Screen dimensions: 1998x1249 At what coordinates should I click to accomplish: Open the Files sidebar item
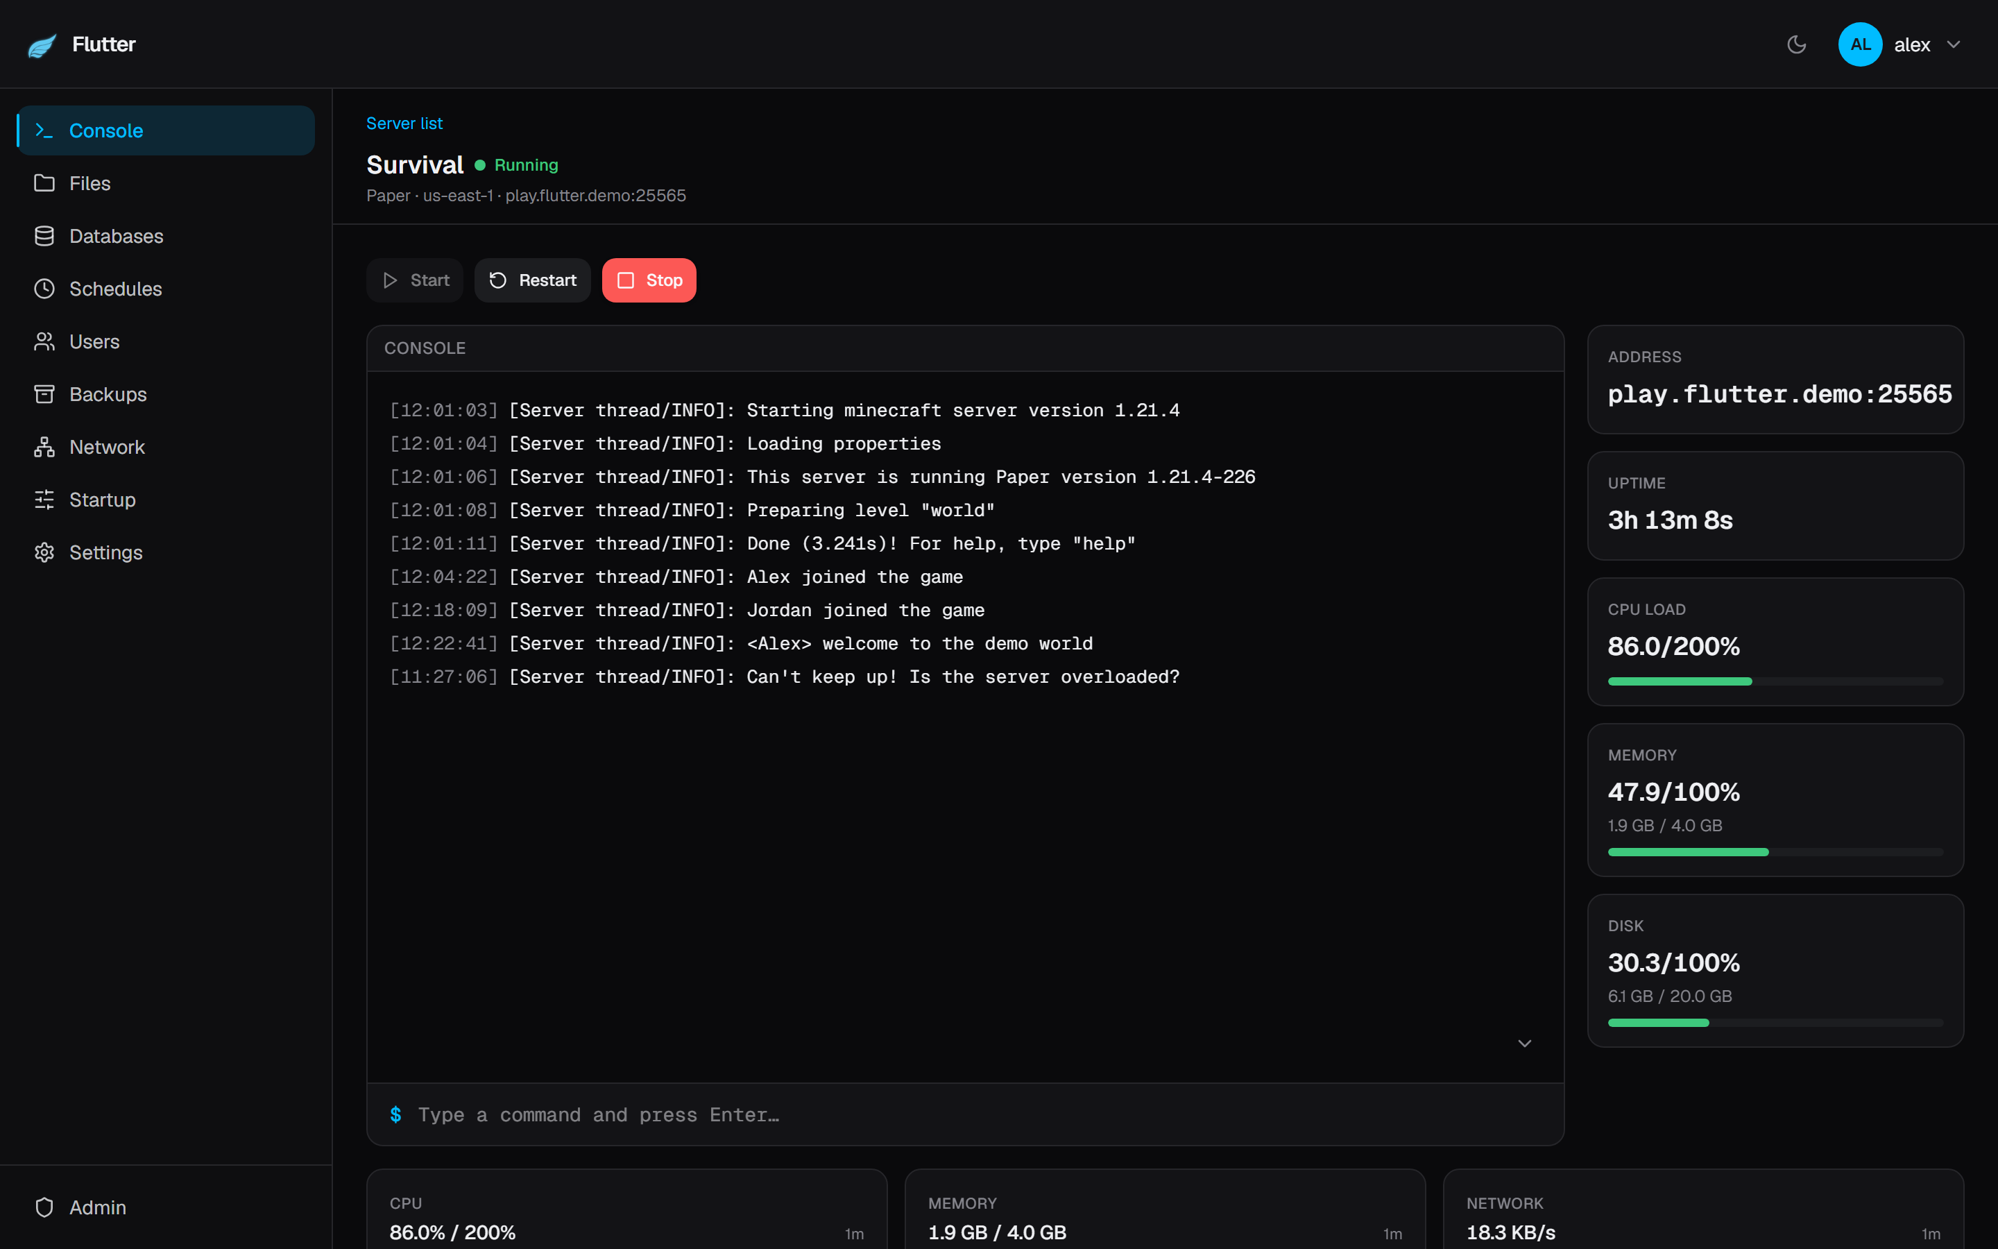(166, 183)
